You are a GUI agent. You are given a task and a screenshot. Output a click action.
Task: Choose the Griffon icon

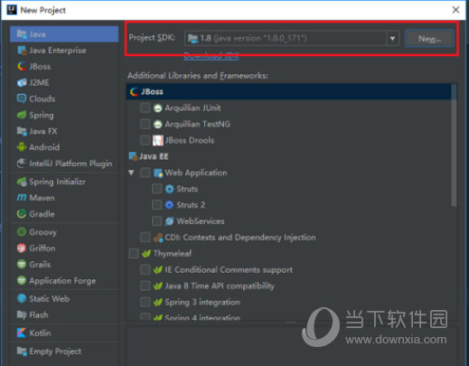click(x=22, y=249)
